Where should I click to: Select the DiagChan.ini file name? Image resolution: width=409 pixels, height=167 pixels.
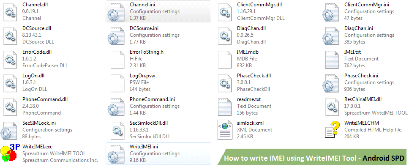(x=359, y=28)
